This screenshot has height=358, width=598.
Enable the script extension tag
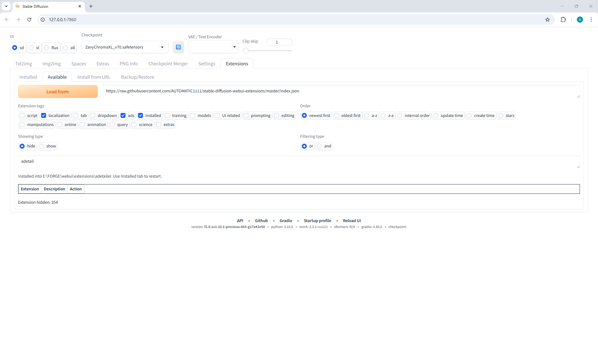tap(22, 115)
